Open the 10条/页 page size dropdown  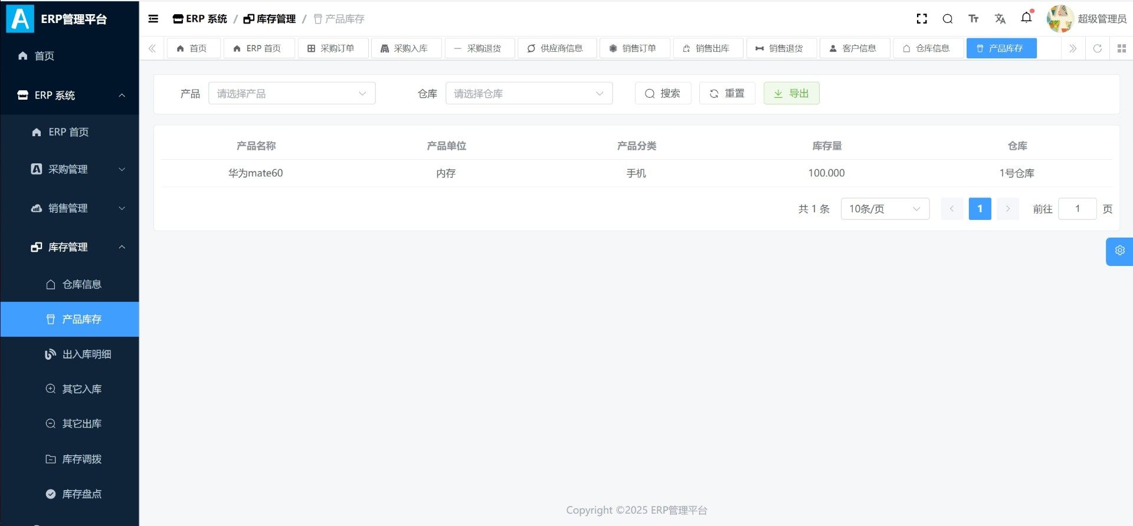tap(885, 209)
